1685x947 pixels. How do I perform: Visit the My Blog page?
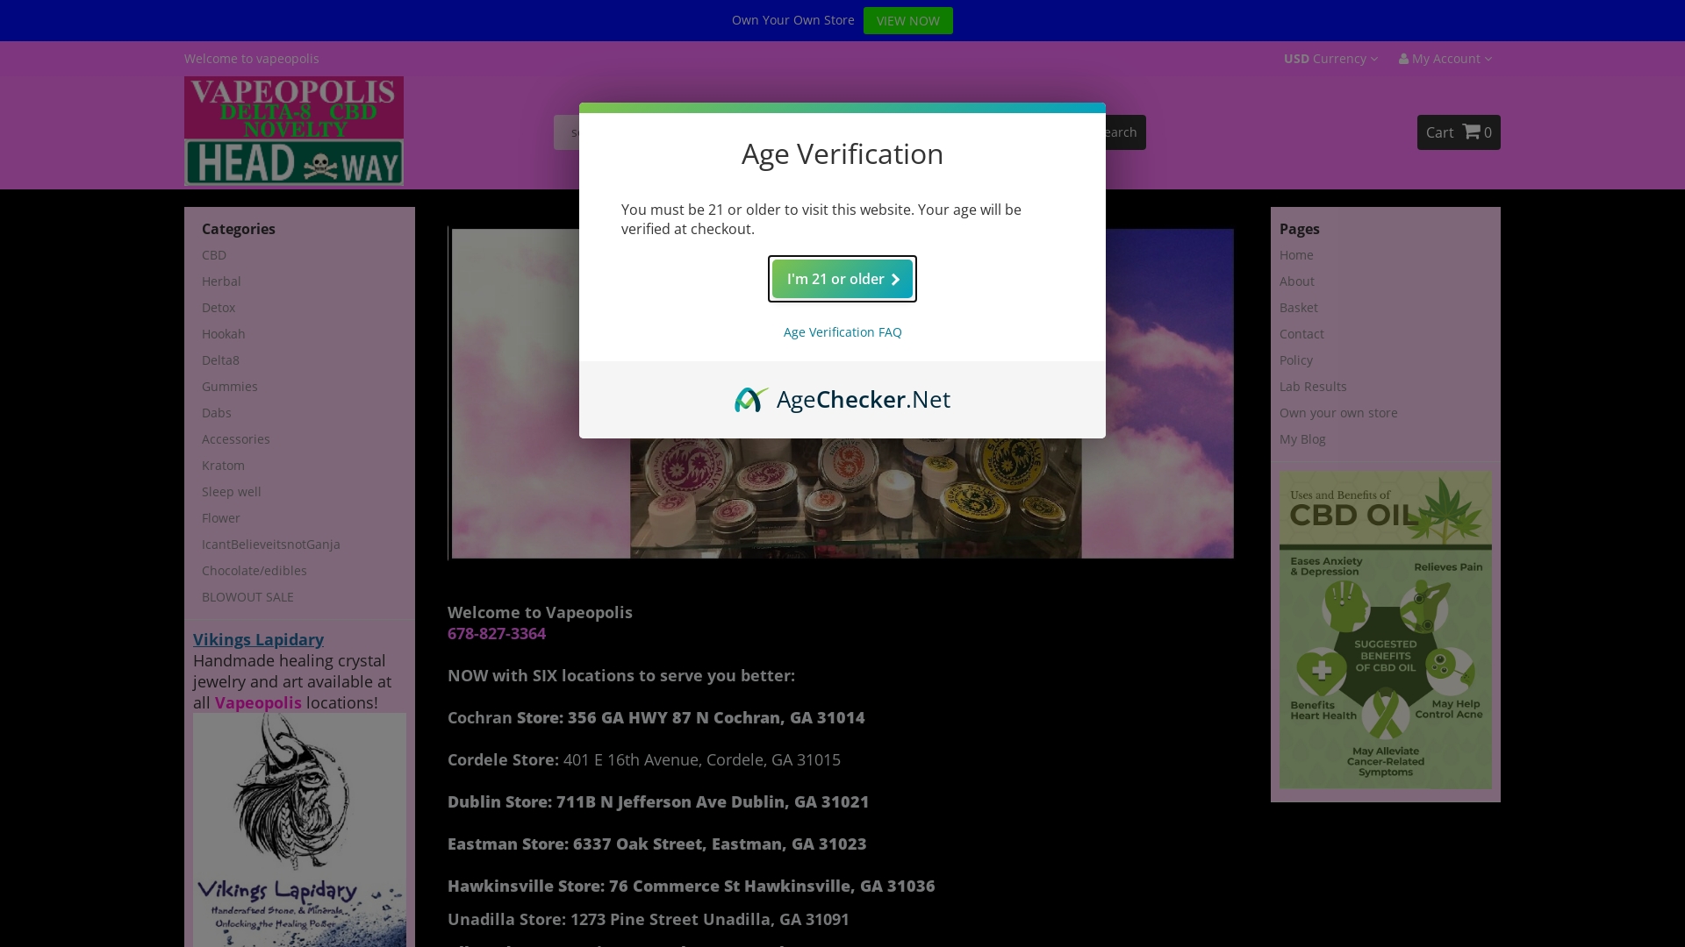(x=1302, y=439)
